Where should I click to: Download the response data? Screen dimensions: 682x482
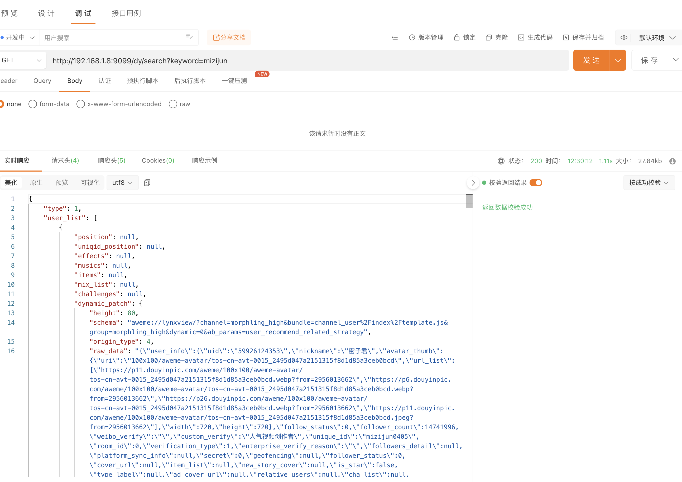coord(673,161)
